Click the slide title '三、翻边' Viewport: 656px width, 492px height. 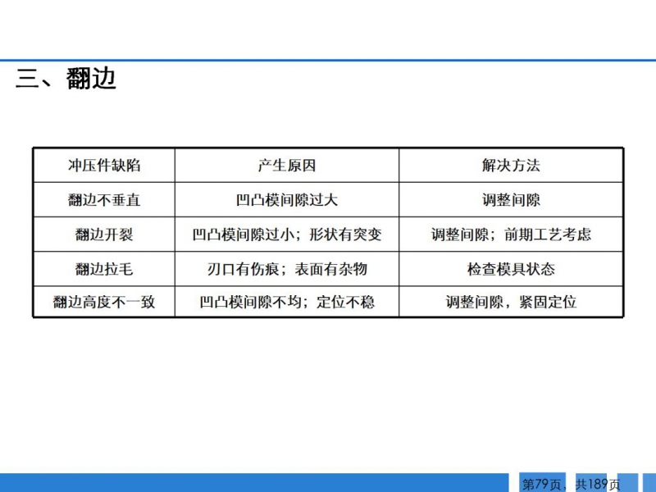[66, 78]
